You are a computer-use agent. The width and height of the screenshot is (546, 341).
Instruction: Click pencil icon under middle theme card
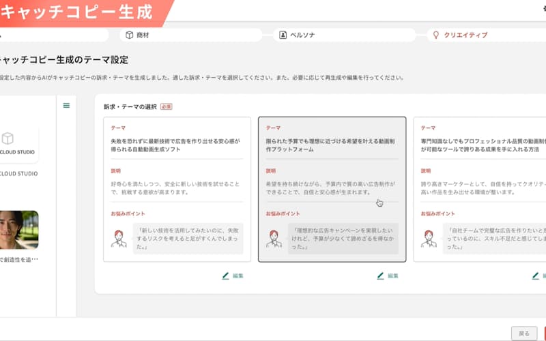pos(381,276)
